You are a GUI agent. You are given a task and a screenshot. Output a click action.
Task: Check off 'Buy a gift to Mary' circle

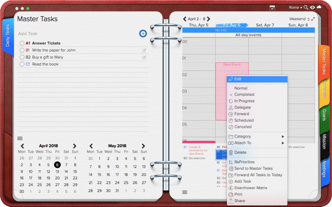[x=22, y=57]
